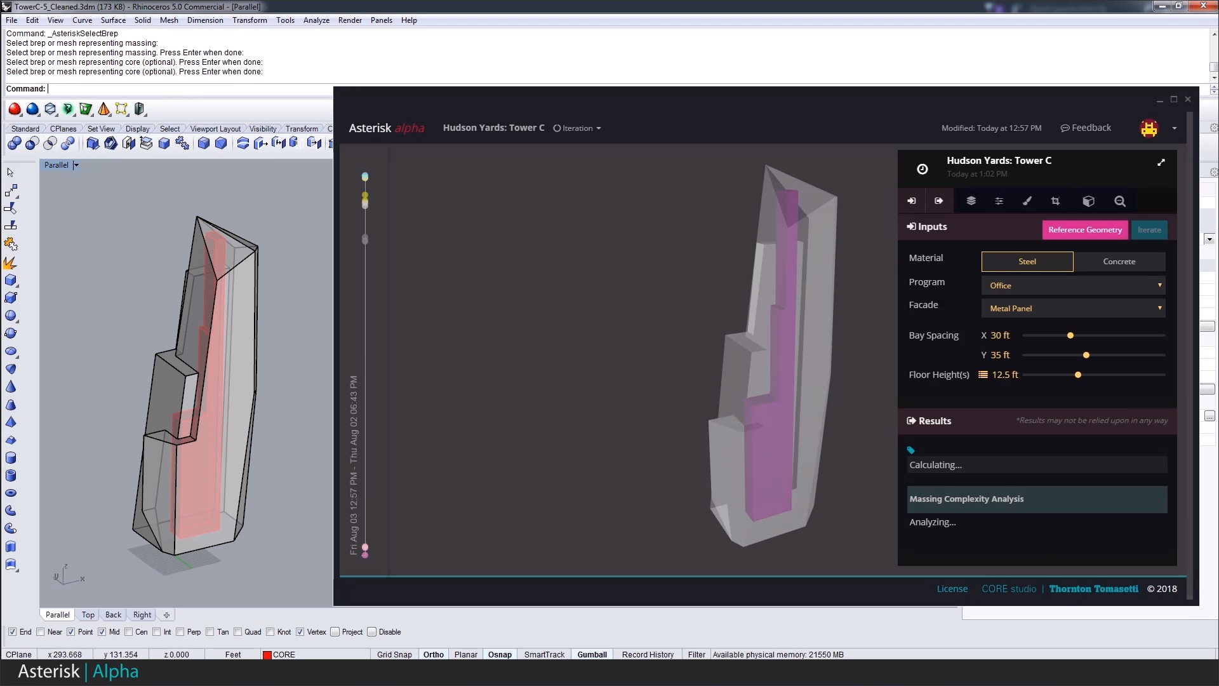Click the blue tag icon under Results
Screen dimensions: 1219x686
tap(911, 450)
